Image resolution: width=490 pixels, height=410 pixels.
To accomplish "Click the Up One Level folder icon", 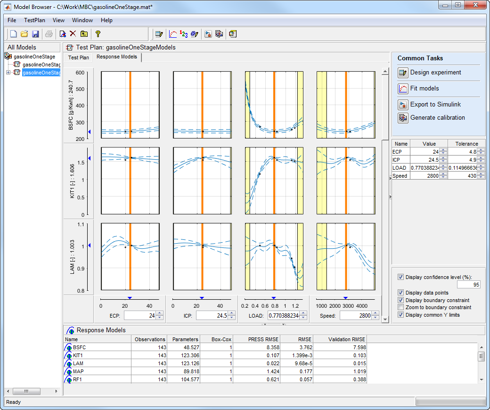I will coord(84,34).
